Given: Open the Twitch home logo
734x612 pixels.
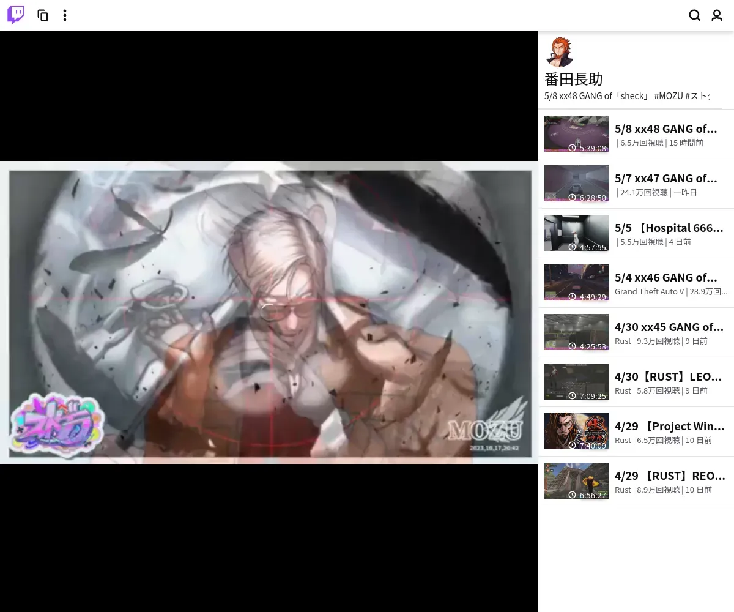Looking at the screenshot, I should point(16,15).
